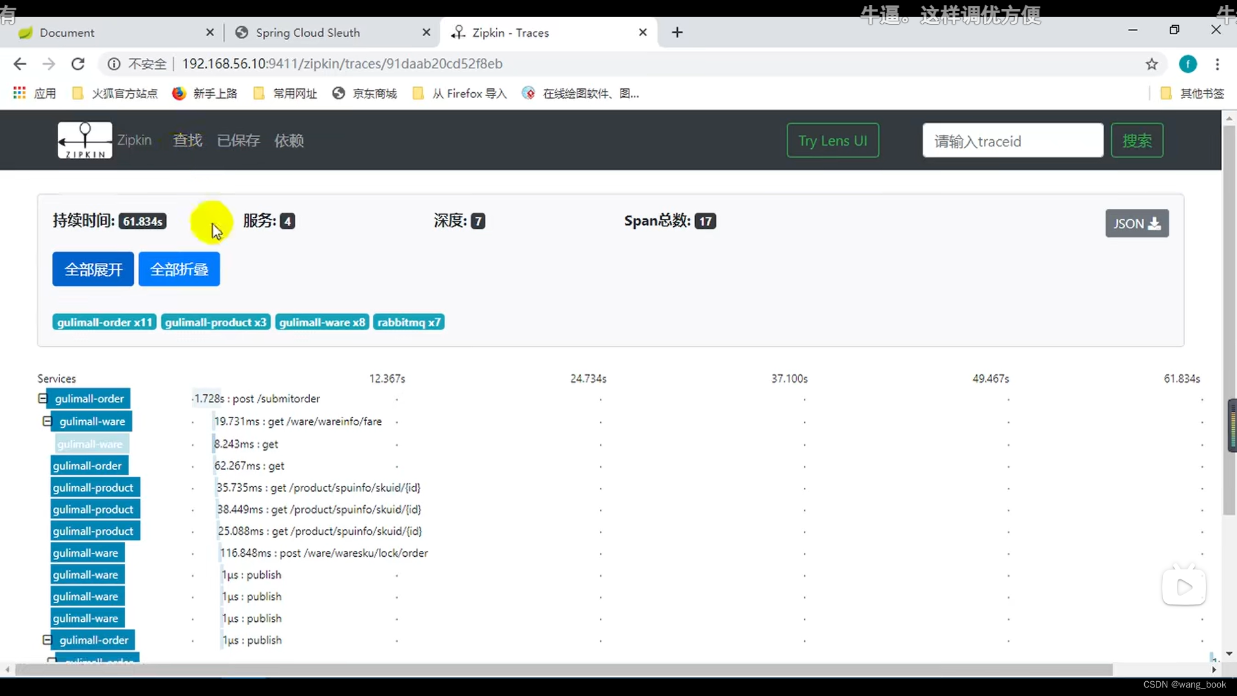Select the 38.449ms spuinfo span

(x=319, y=510)
